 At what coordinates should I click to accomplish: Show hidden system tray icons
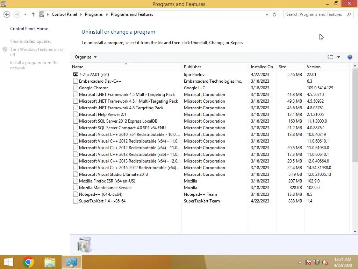click(300, 262)
